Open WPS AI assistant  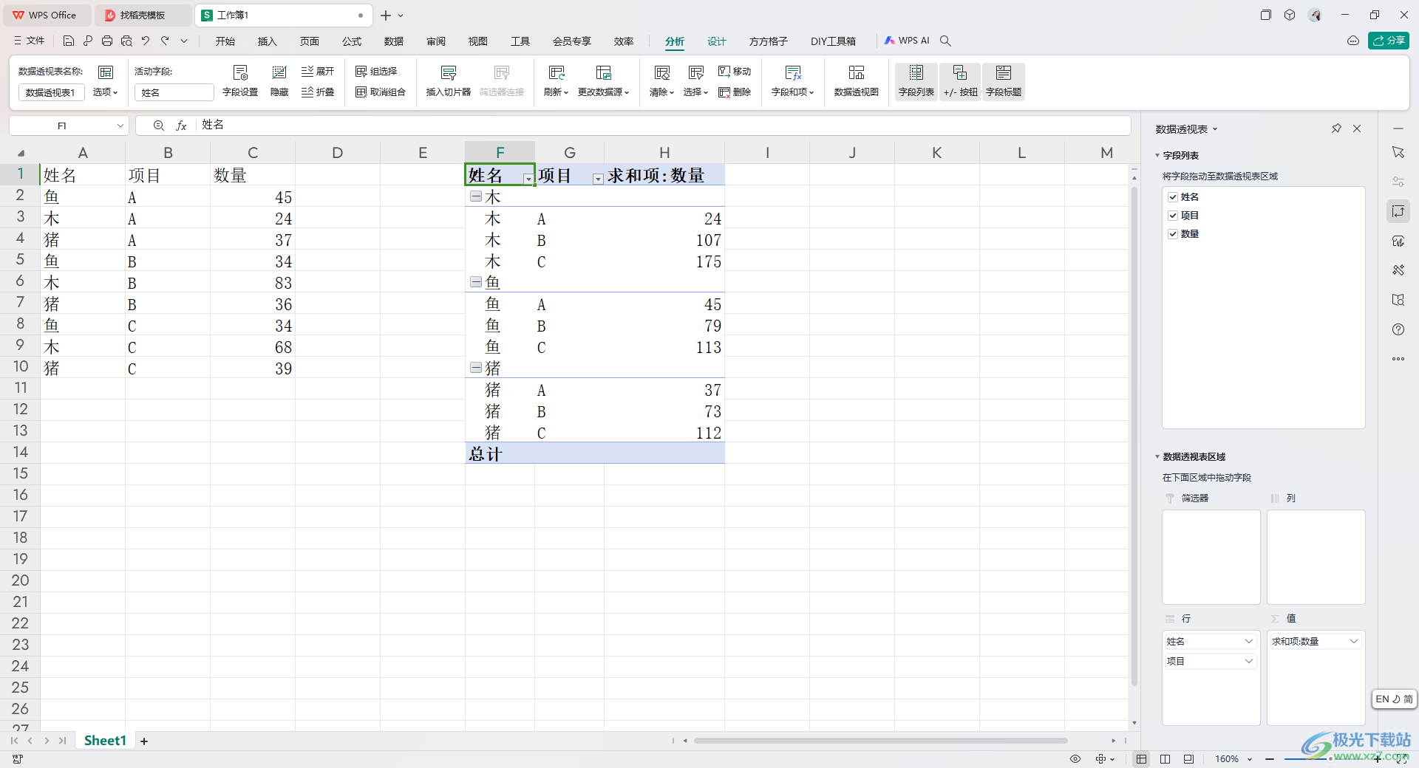pyautogui.click(x=907, y=41)
